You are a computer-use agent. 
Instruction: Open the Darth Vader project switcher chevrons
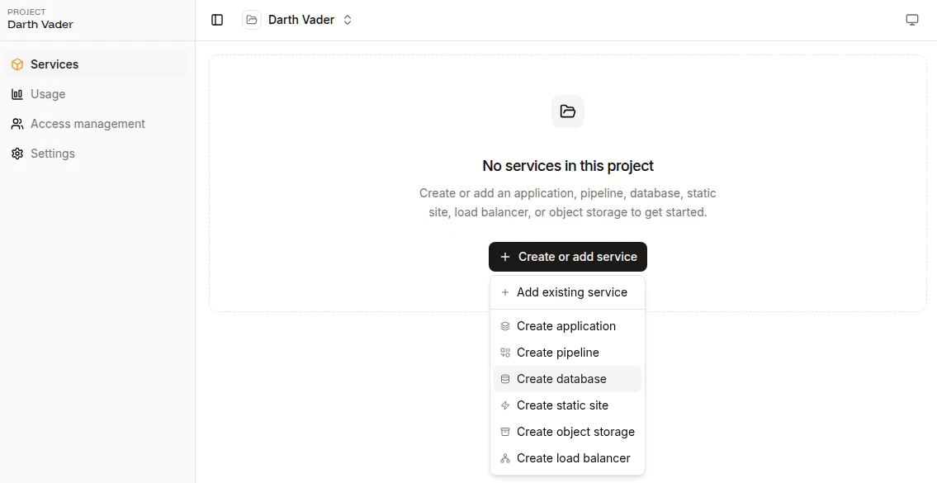pos(348,20)
